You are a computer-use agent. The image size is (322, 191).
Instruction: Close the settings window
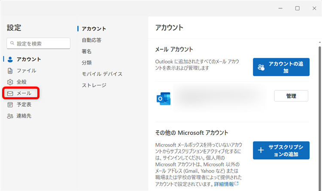(x=314, y=8)
